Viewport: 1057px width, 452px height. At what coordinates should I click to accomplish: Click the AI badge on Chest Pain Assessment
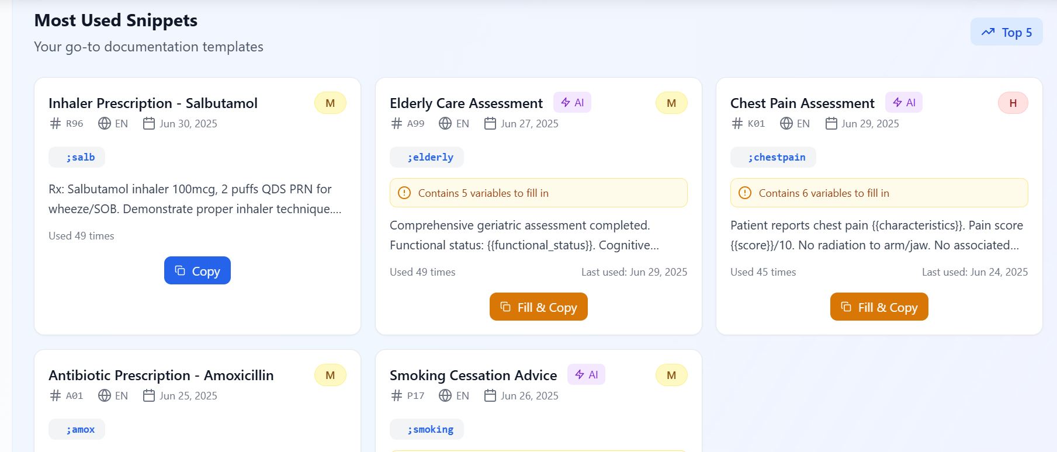click(903, 103)
